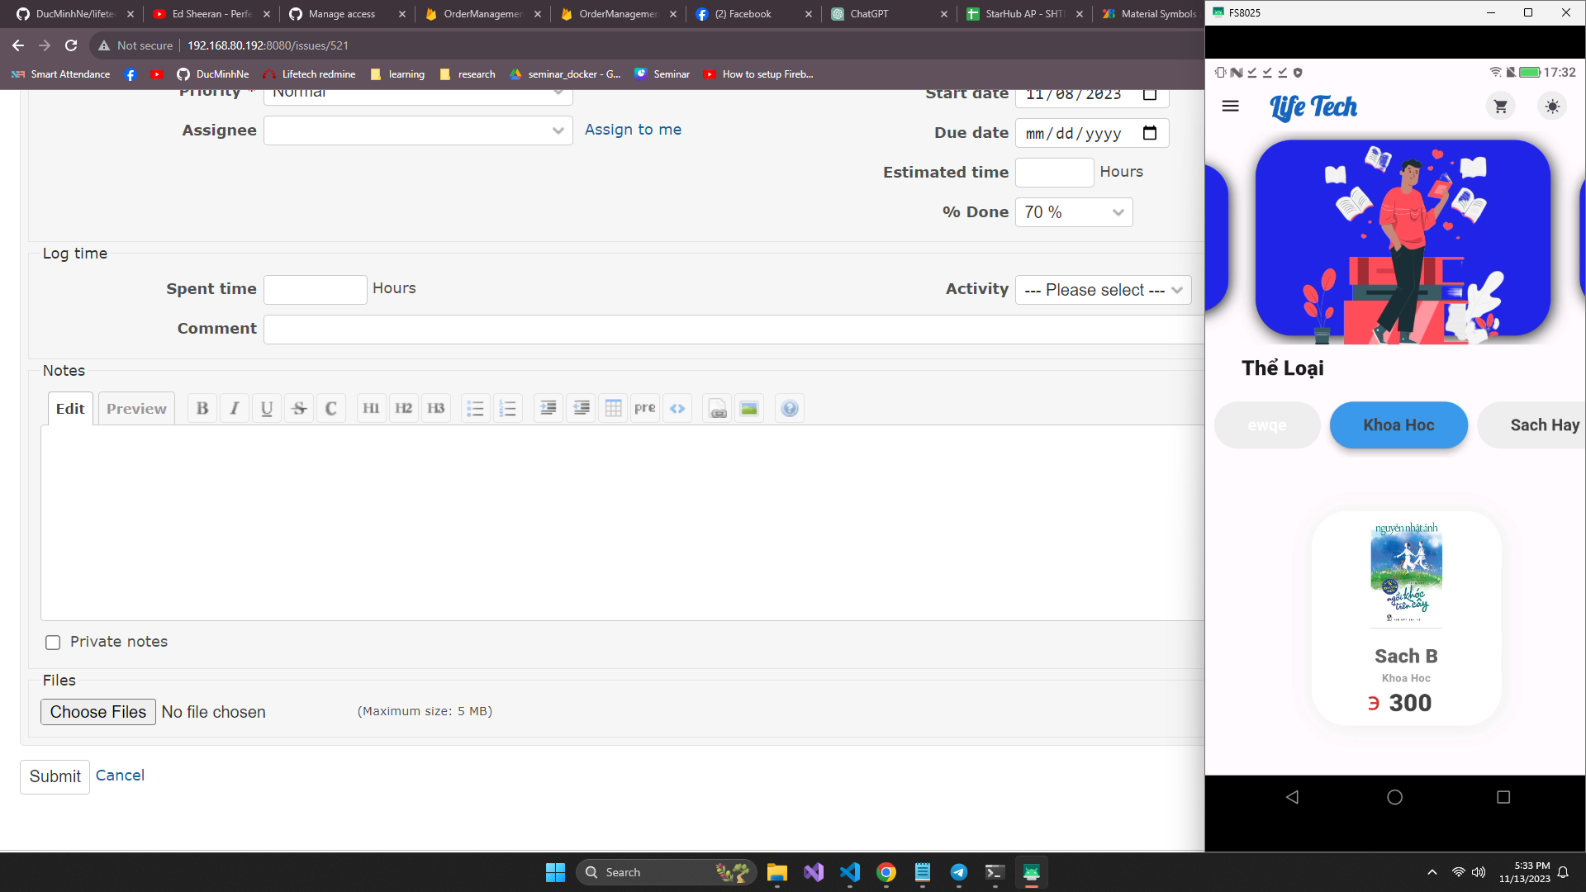The height and width of the screenshot is (892, 1586).
Task: Insert a table in the Notes editor
Action: (x=613, y=408)
